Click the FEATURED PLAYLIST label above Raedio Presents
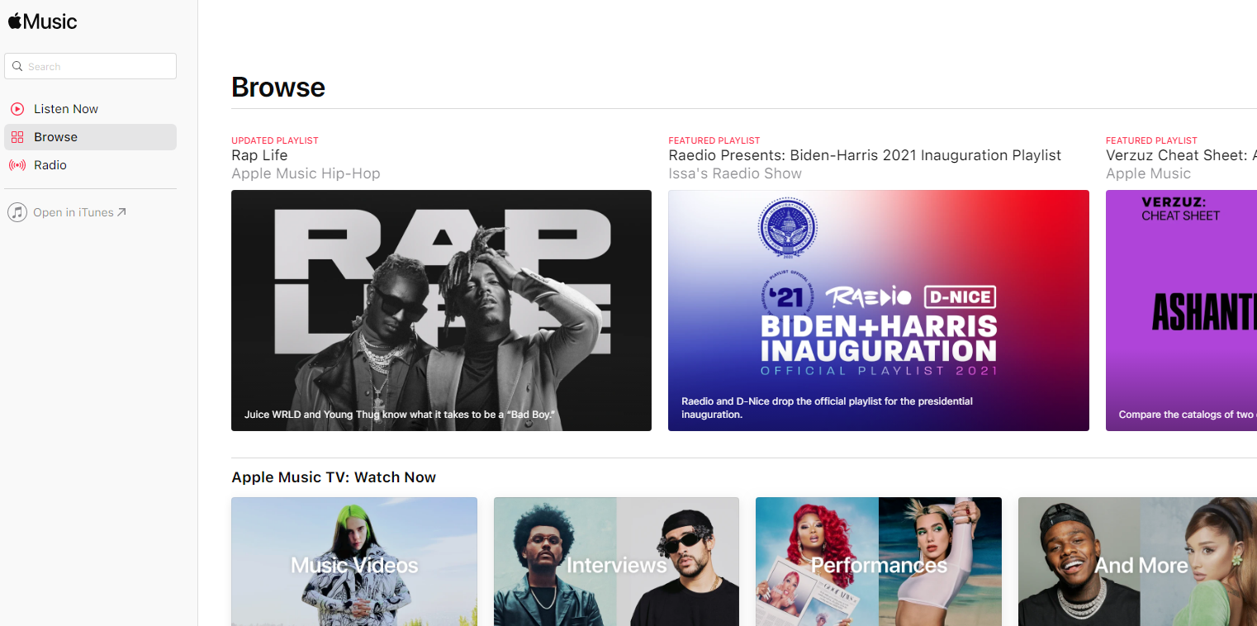 point(714,140)
